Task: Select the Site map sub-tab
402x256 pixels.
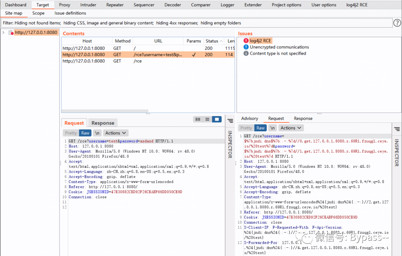Action: [14, 13]
